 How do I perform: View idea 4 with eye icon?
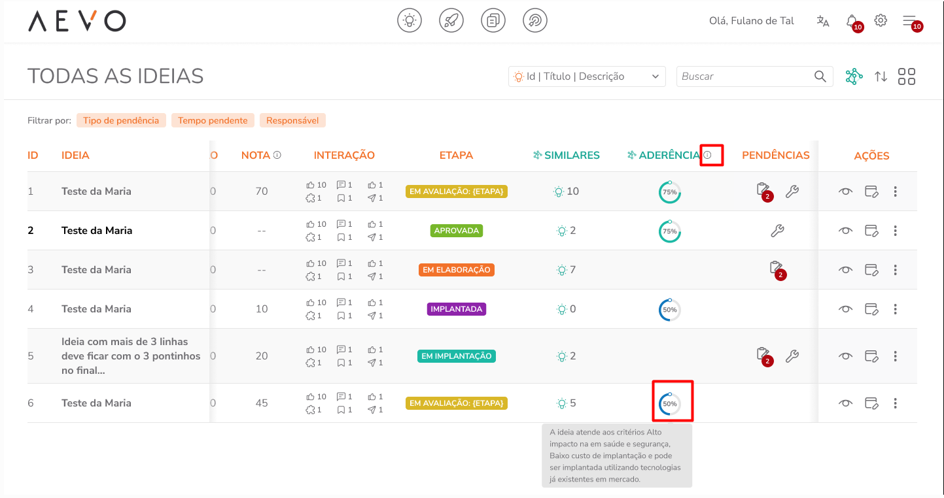point(845,309)
